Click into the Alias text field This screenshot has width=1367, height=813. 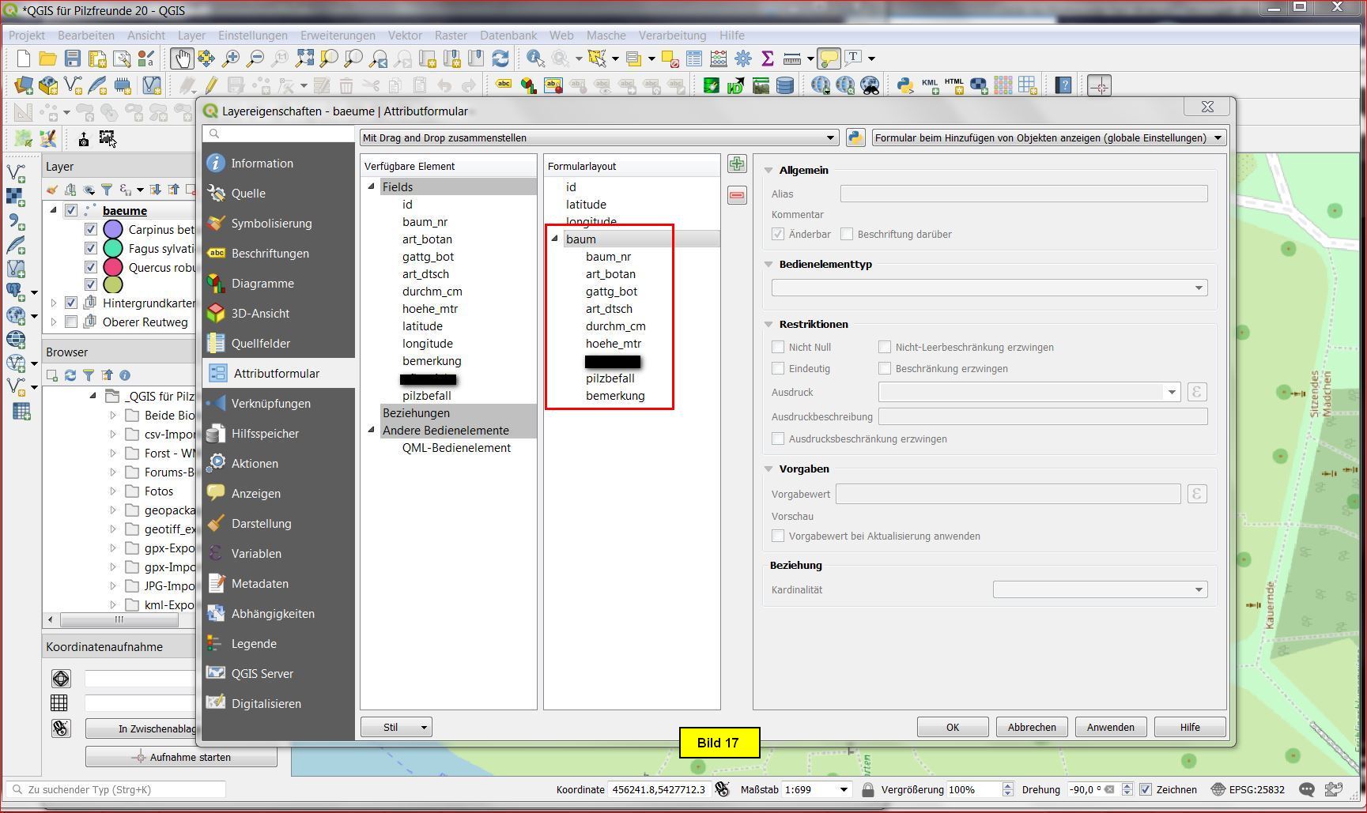[x=1023, y=194]
